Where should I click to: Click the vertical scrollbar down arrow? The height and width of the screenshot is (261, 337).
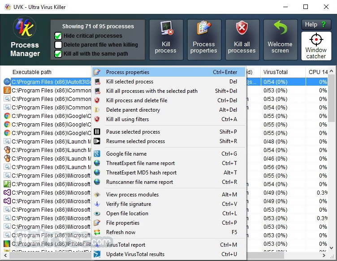(x=332, y=248)
